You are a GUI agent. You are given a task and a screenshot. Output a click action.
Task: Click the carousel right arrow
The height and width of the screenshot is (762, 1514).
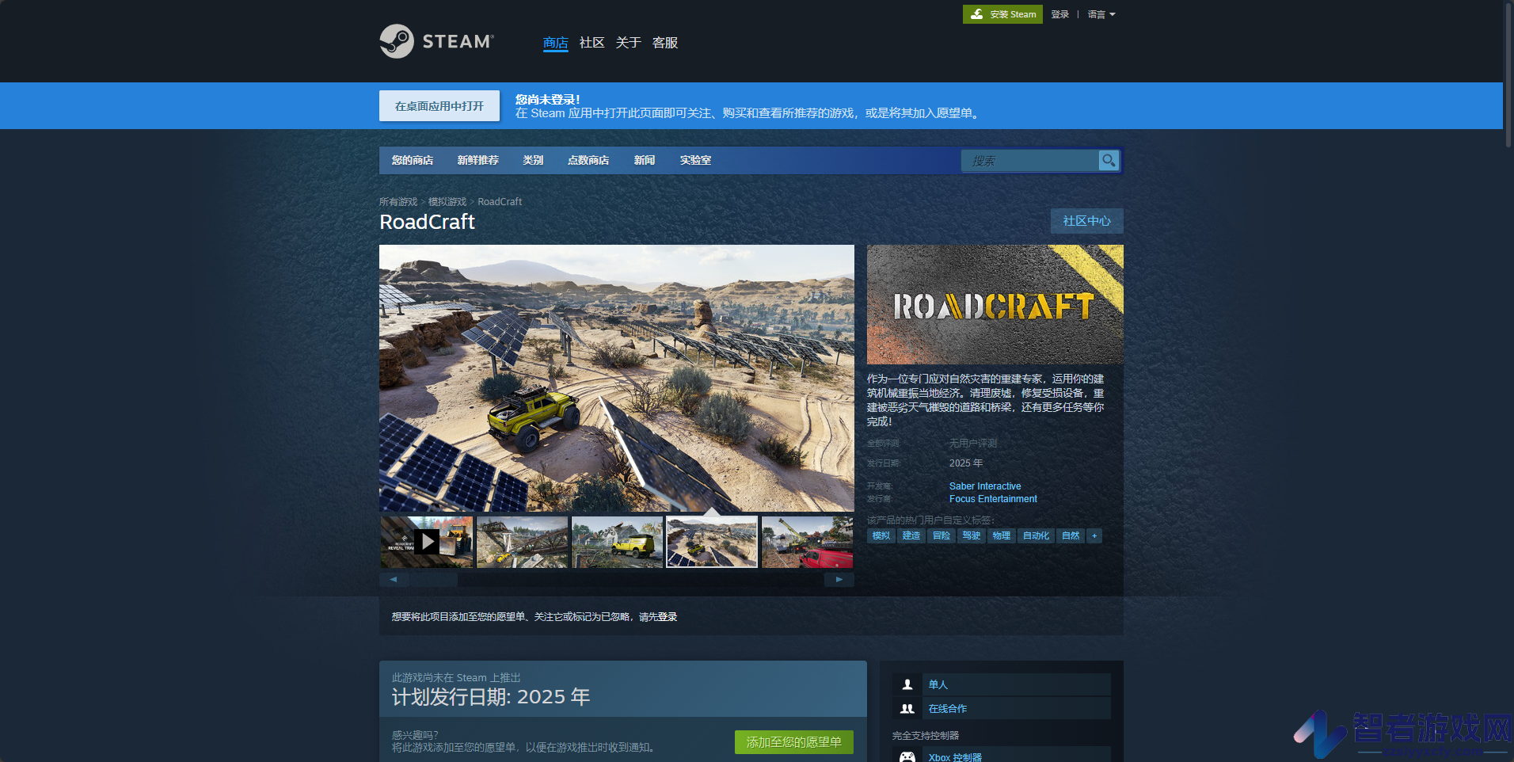tap(839, 579)
